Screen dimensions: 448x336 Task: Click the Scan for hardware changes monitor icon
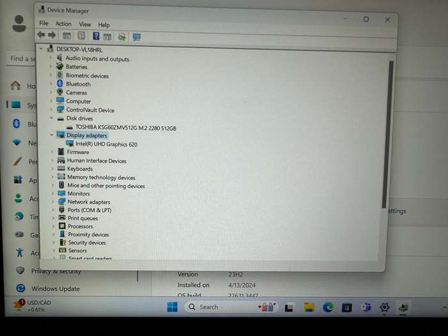point(136,37)
